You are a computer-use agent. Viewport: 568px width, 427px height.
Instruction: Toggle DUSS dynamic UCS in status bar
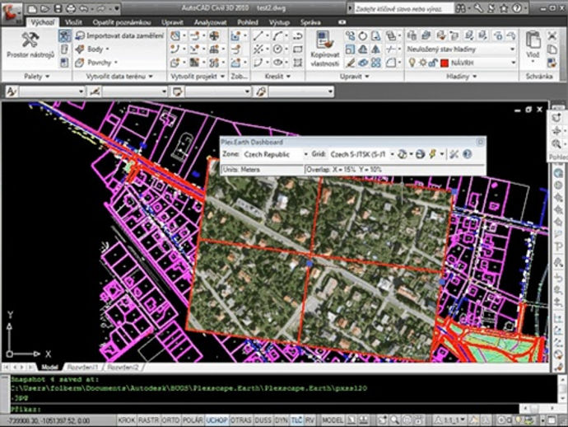point(263,420)
